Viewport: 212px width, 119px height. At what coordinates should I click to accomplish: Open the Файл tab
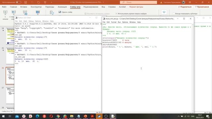[x=4, y=7]
